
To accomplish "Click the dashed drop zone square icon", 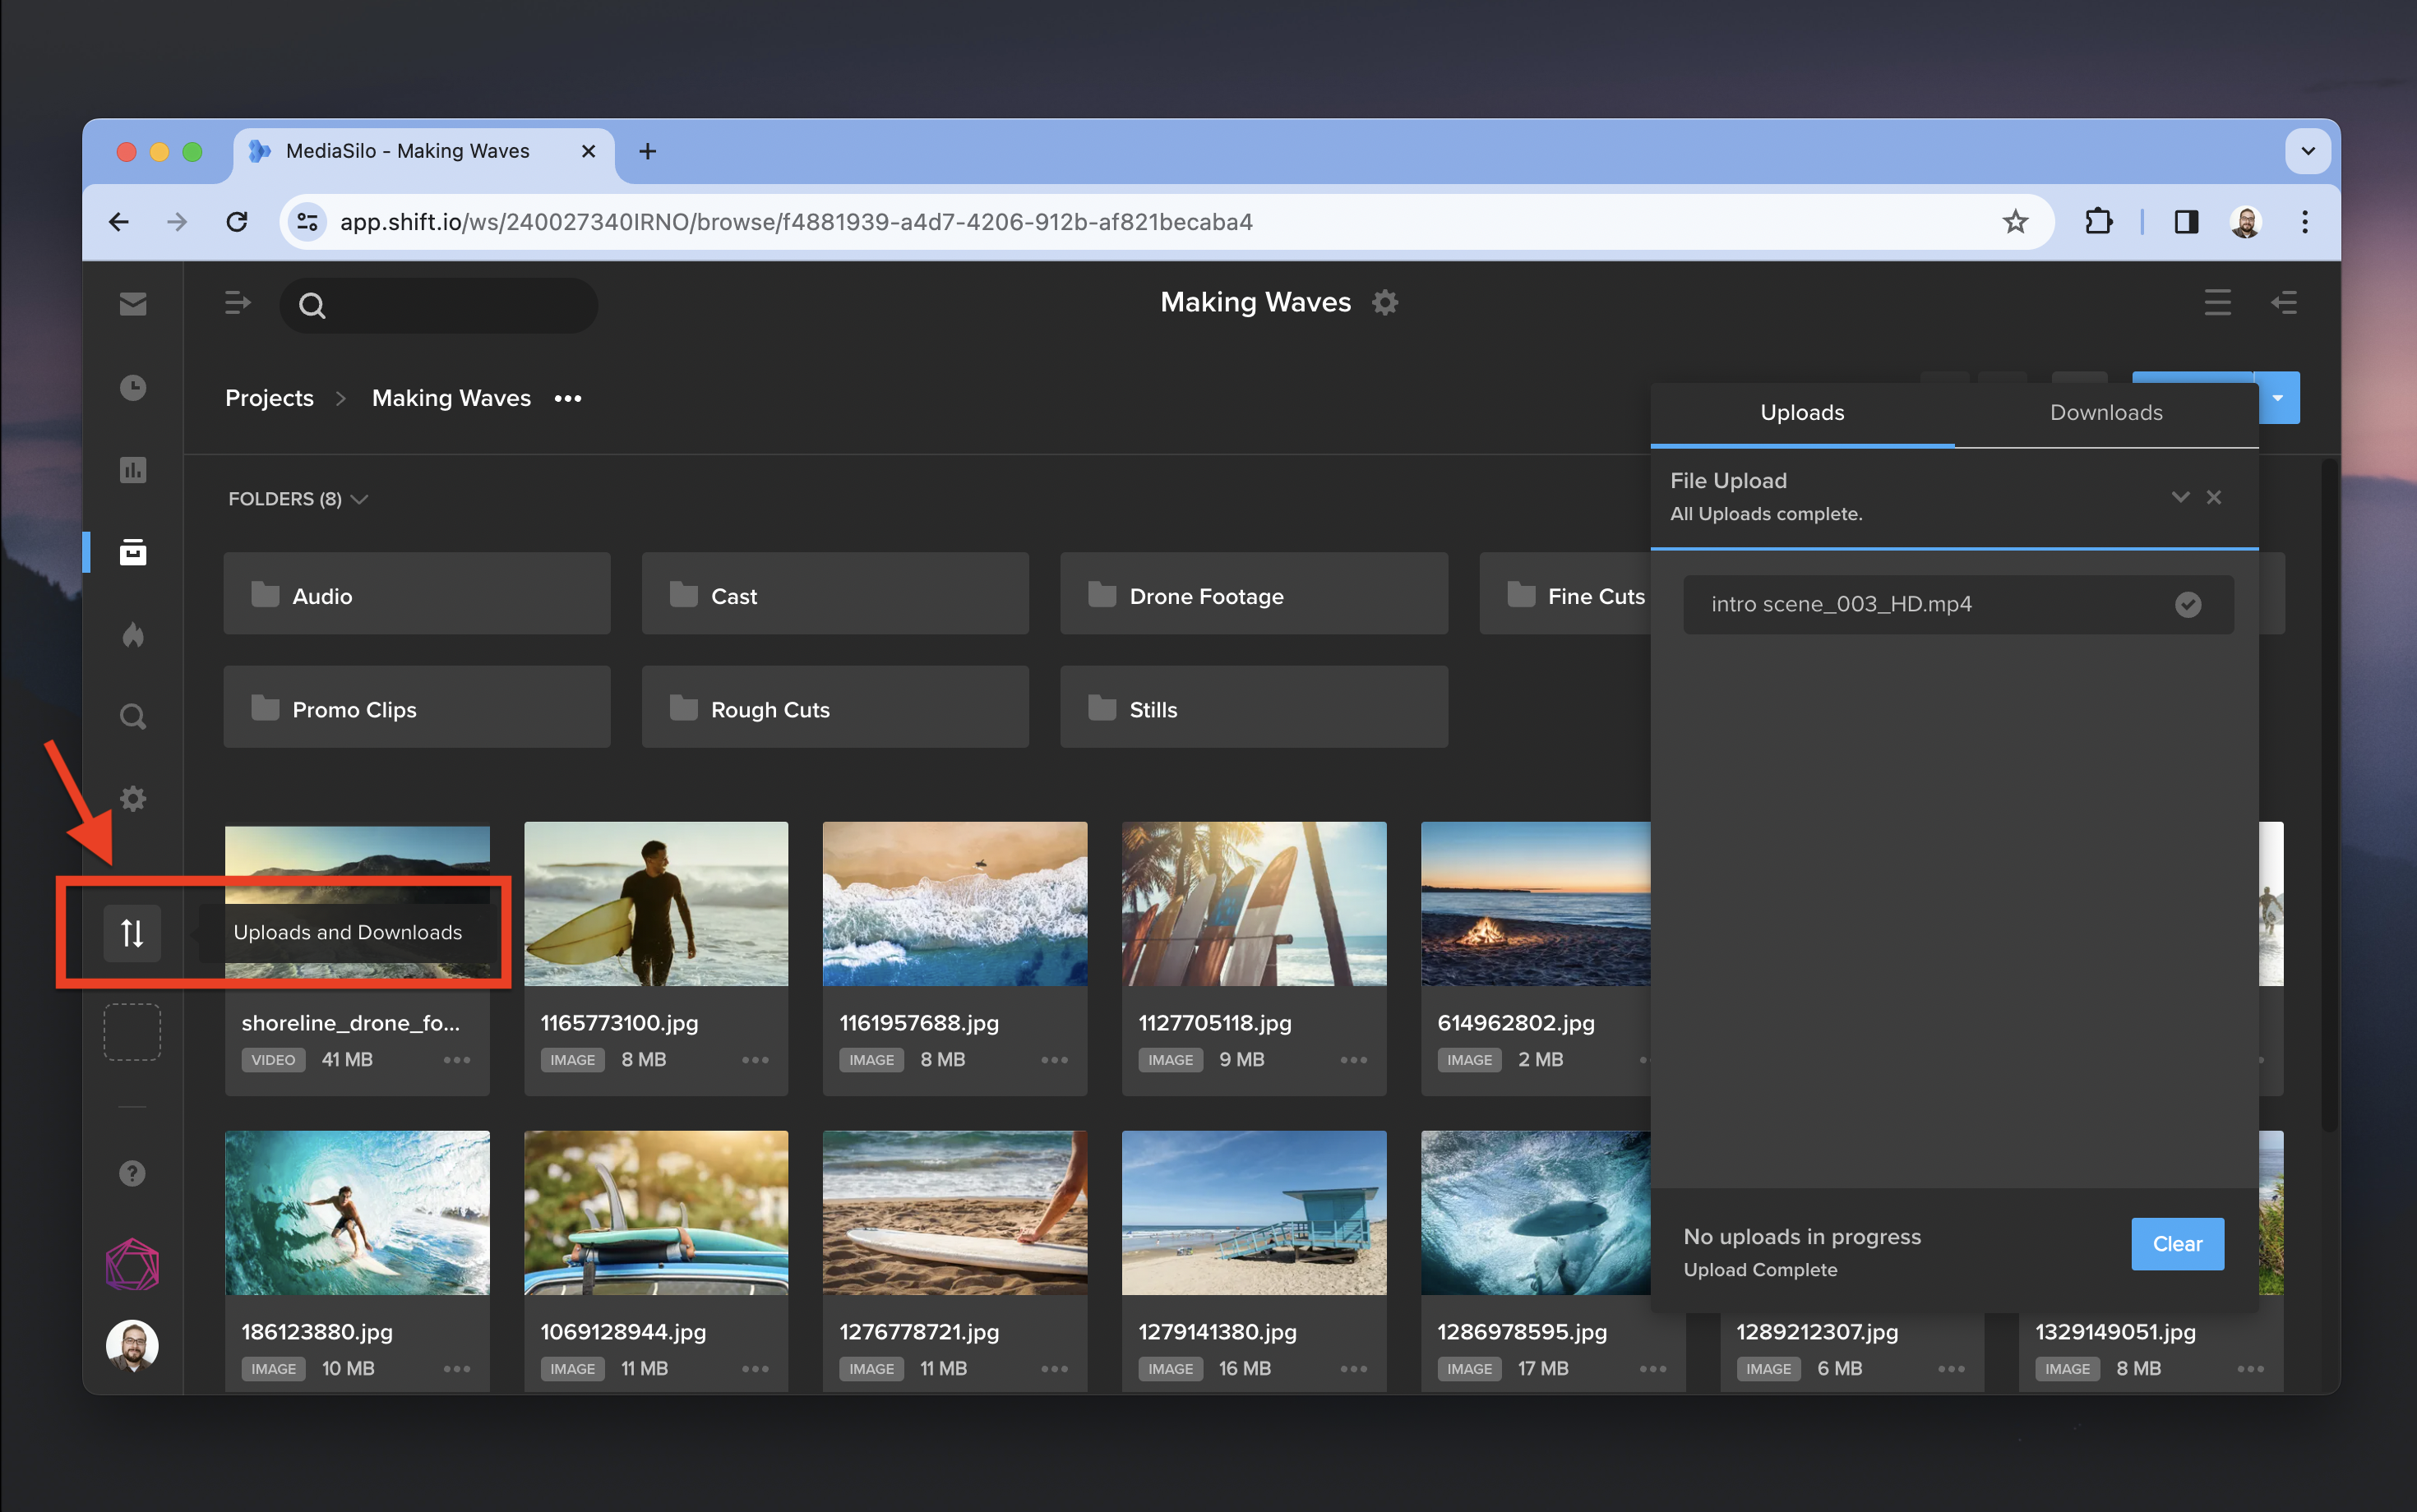I will pyautogui.click(x=132, y=1032).
